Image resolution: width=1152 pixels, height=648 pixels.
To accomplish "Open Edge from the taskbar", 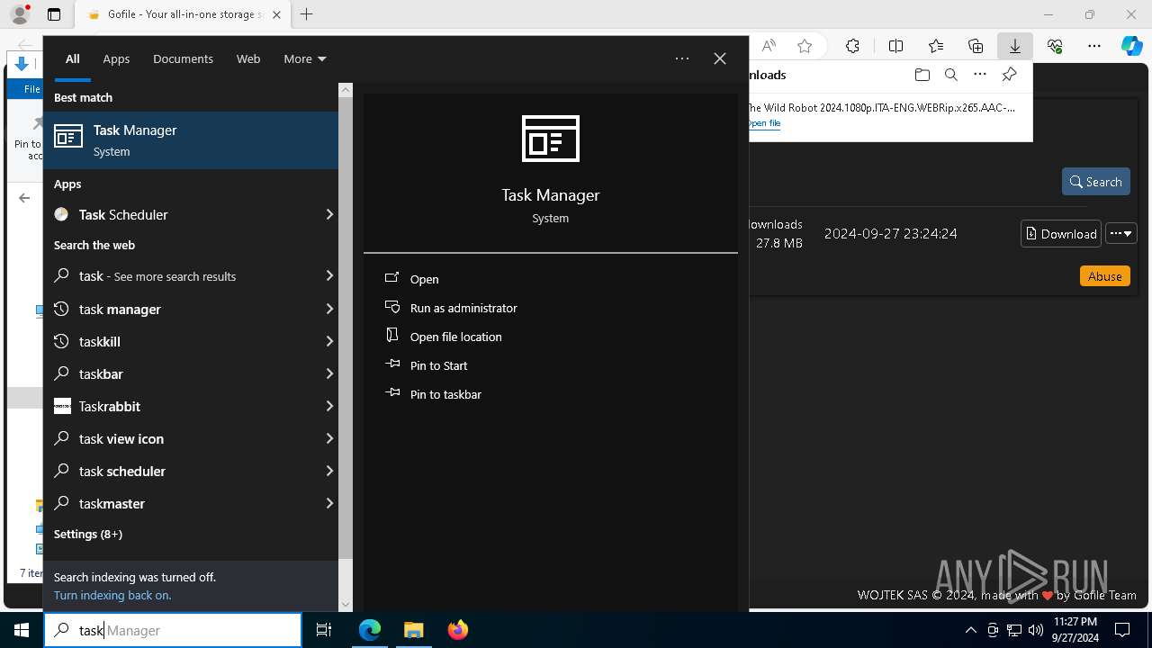I will [370, 630].
